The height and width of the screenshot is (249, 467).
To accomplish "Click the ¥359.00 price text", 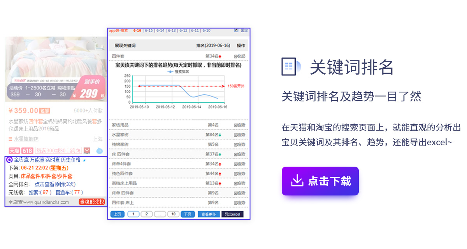I will (23, 111).
